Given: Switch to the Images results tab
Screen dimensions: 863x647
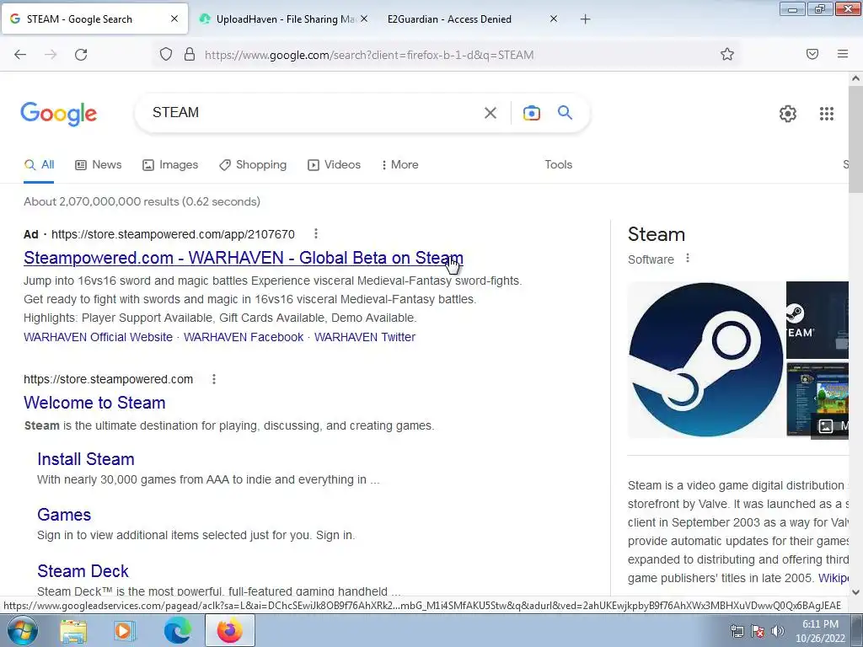Looking at the screenshot, I should click(170, 164).
